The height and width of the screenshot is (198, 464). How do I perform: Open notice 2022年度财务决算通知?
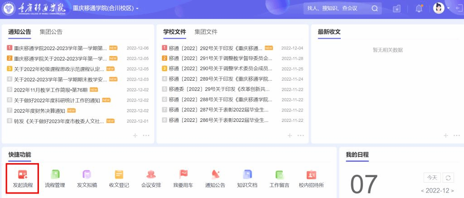39,111
